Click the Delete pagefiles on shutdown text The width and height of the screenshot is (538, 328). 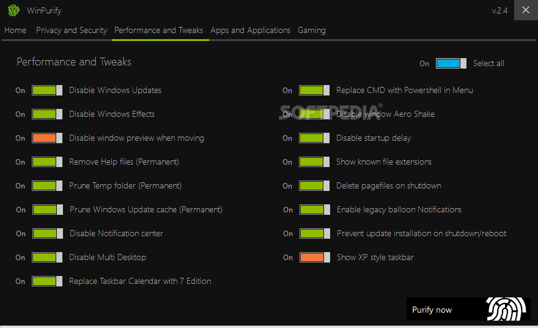(389, 186)
